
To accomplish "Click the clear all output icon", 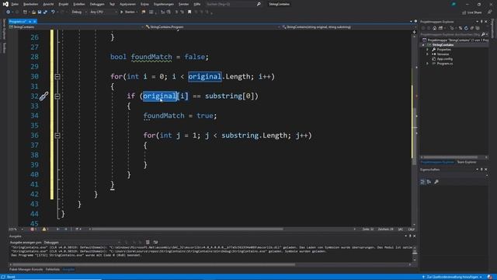I will [x=148, y=242].
